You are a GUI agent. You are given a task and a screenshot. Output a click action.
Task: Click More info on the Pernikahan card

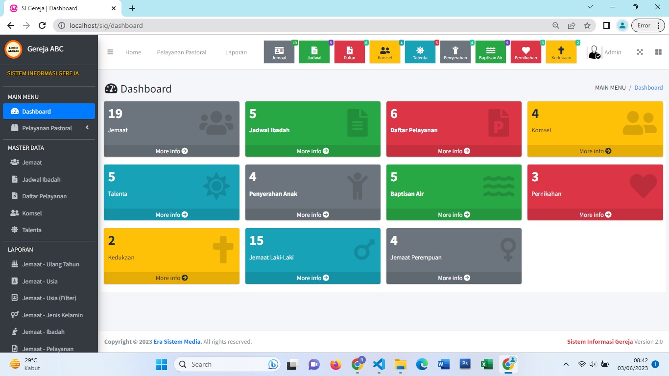595,215
